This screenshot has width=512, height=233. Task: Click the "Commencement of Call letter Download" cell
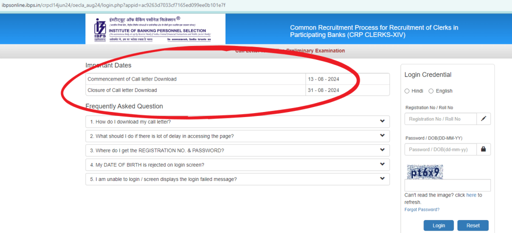pyautogui.click(x=195, y=79)
